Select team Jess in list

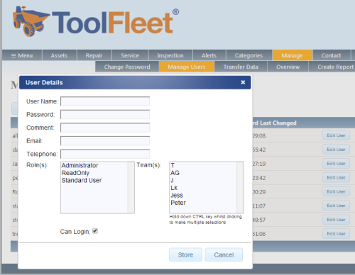pos(177,196)
